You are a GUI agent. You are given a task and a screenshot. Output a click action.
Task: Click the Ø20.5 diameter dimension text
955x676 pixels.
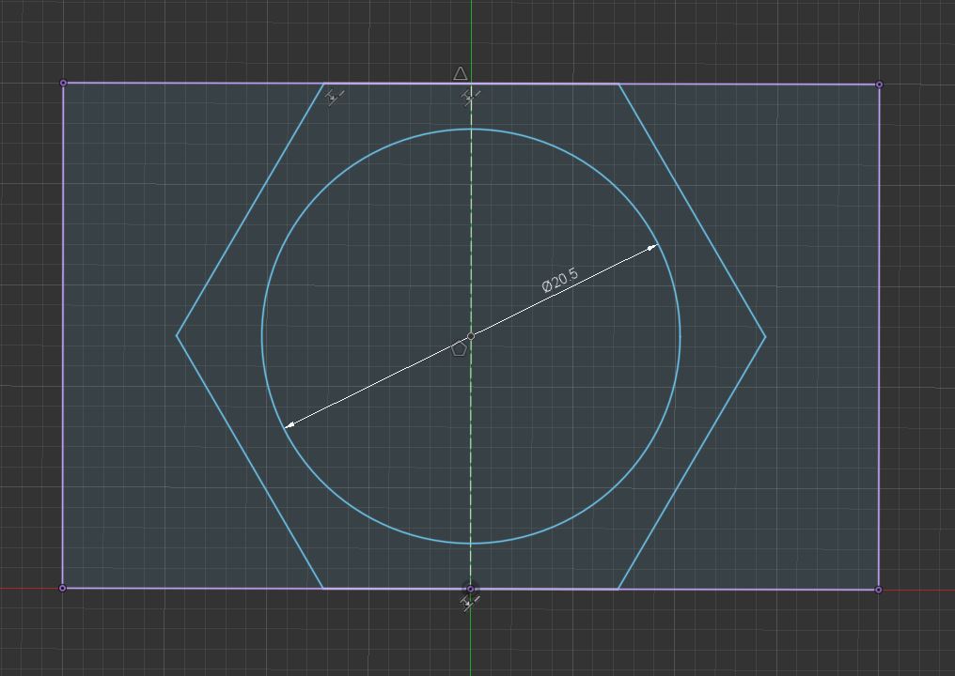coord(559,281)
